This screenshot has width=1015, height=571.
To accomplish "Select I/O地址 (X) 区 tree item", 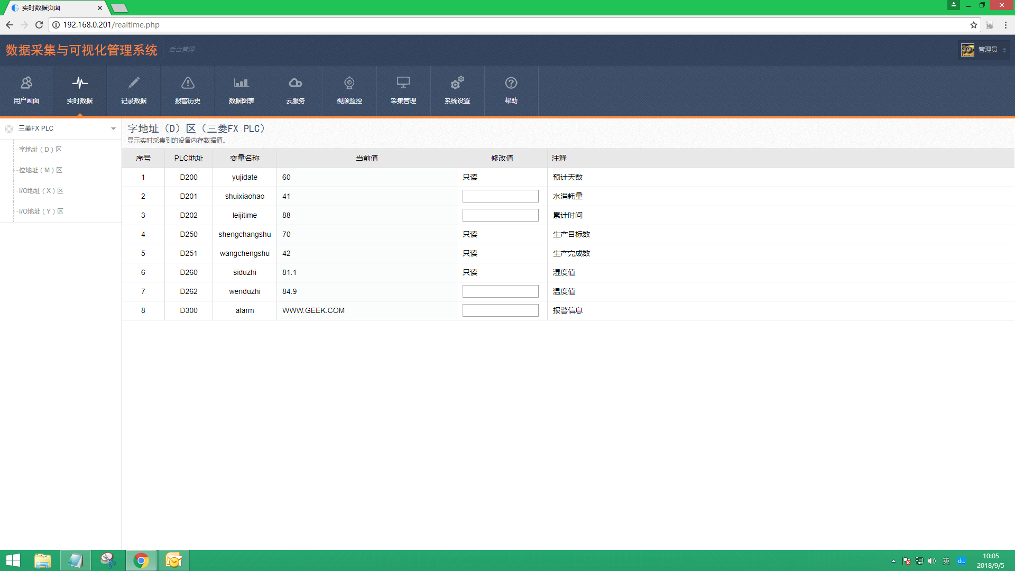I will pyautogui.click(x=41, y=191).
